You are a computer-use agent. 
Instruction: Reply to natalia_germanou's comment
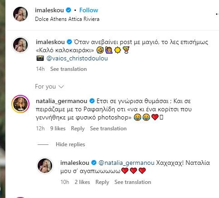coord(78,129)
